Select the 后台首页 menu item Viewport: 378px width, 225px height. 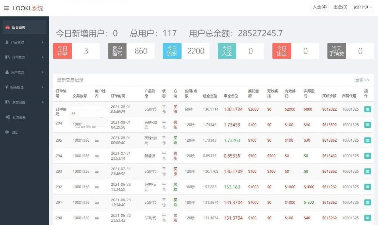coord(18,27)
